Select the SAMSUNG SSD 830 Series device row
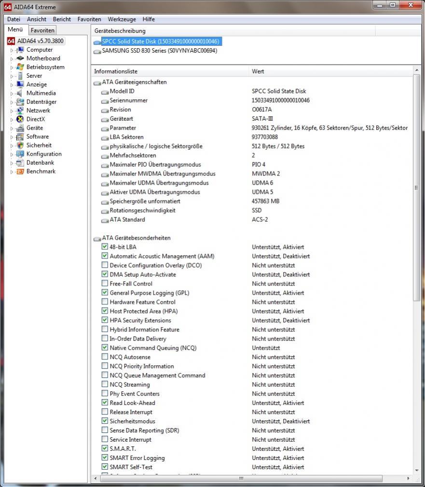This screenshot has width=425, height=487. tap(160, 51)
